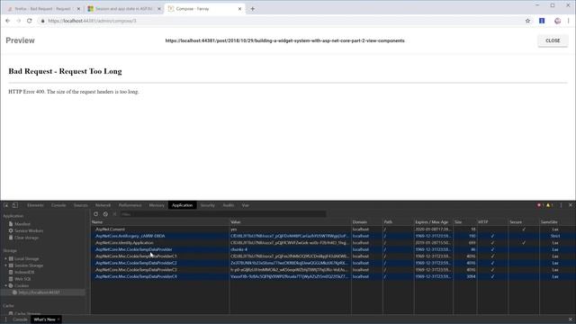Viewport: 576px width, 324px height.
Task: Sort cookies by the Value column header
Action: click(290, 222)
